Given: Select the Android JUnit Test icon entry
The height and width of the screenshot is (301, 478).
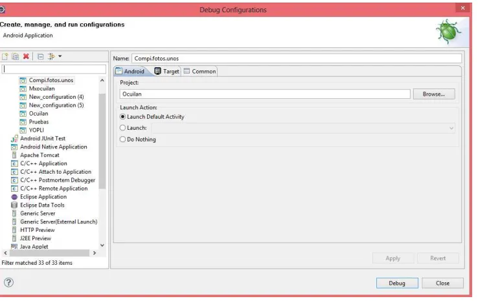Looking at the screenshot, I should (14, 139).
